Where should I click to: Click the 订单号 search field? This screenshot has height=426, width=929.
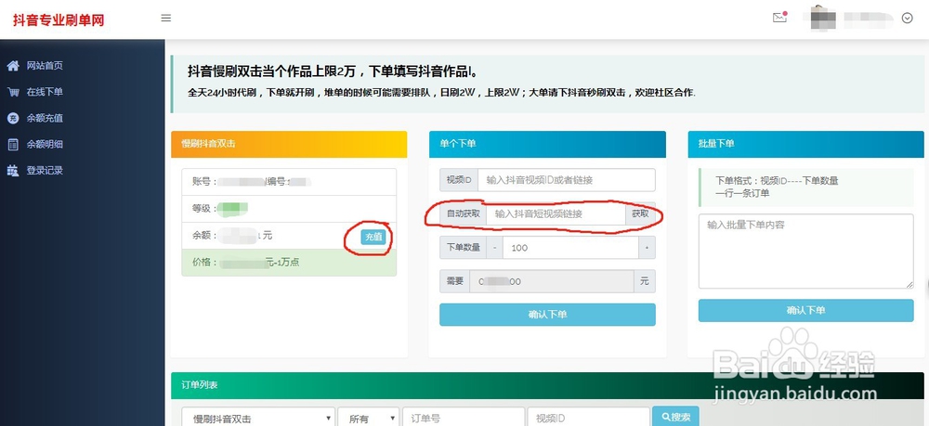[464, 419]
